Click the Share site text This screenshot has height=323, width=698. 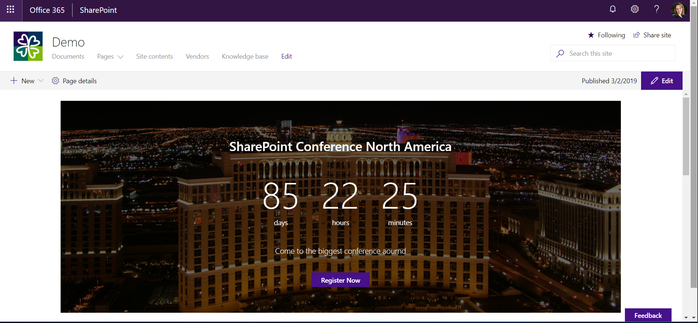pos(657,35)
